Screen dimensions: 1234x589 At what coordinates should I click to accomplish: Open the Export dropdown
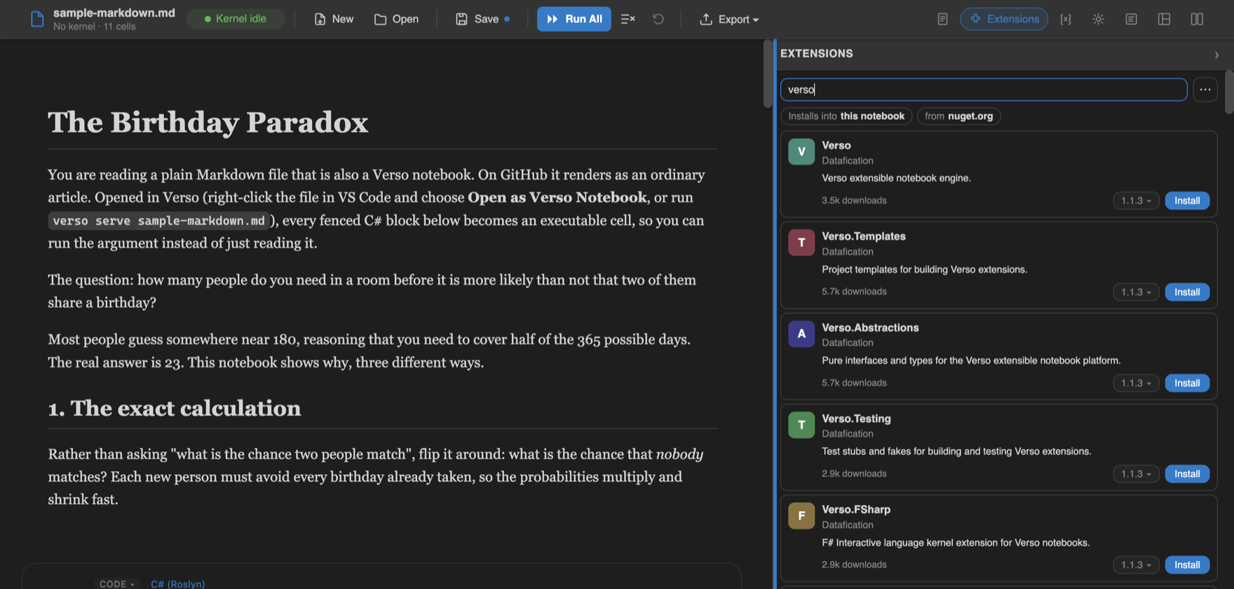(x=729, y=19)
